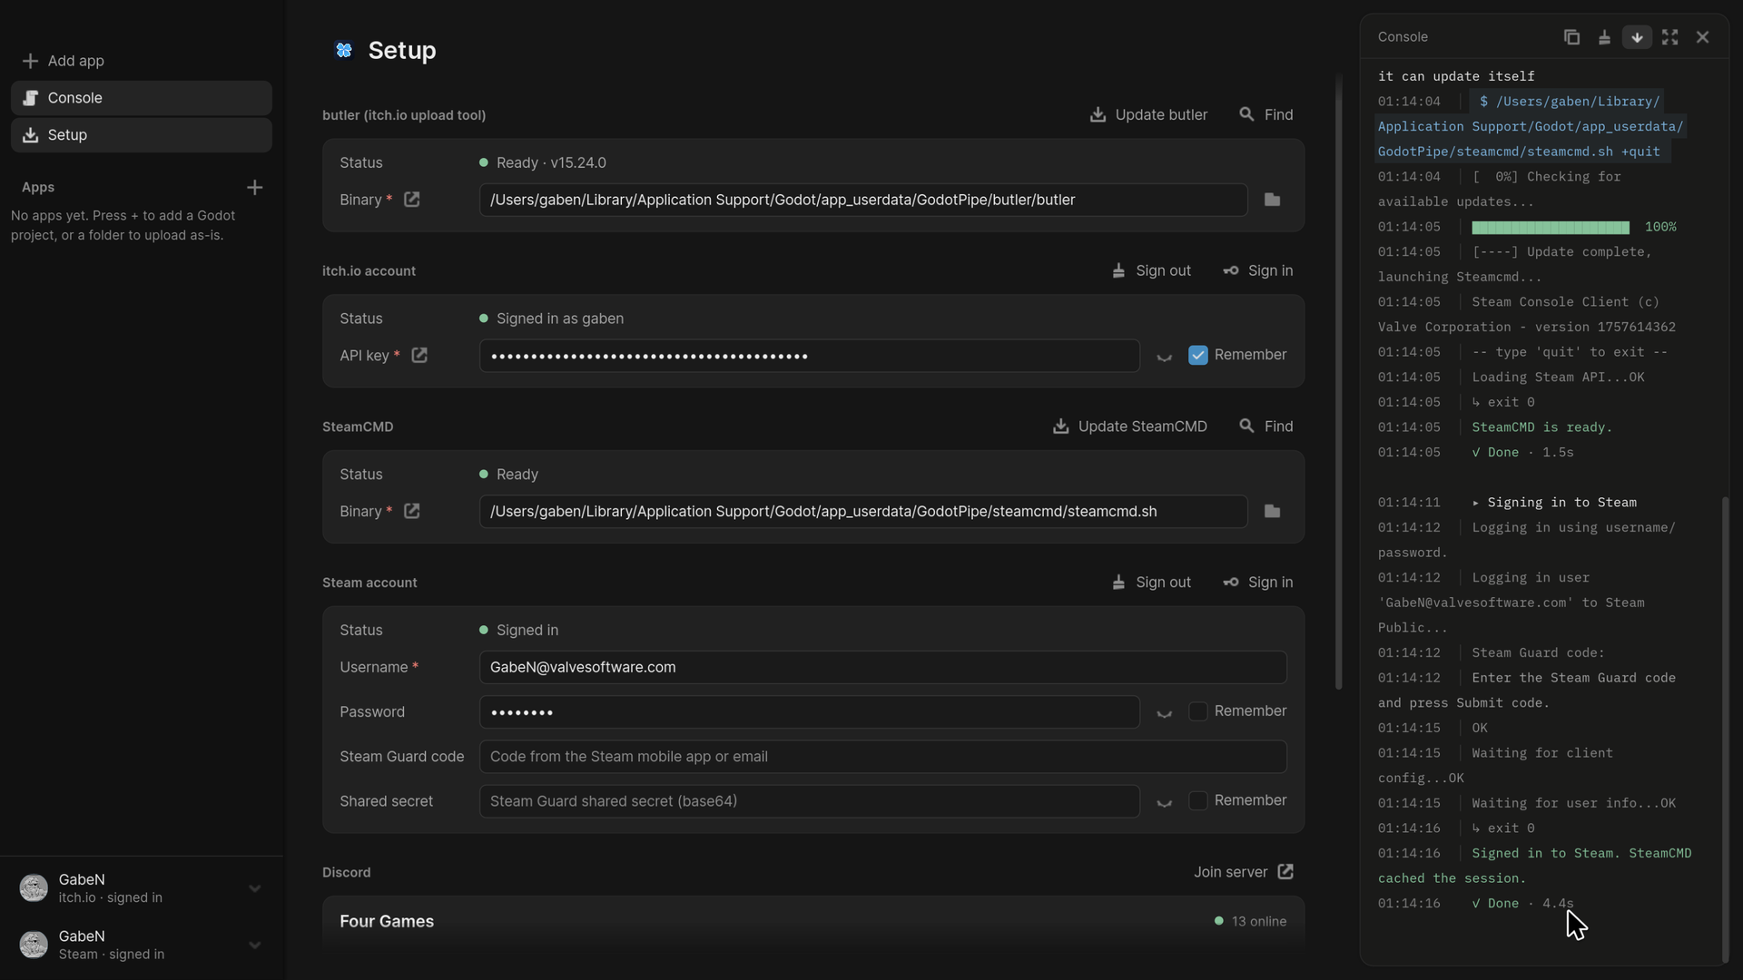This screenshot has height=980, width=1743.
Task: Click Find button for SteamCMD
Action: [1266, 426]
